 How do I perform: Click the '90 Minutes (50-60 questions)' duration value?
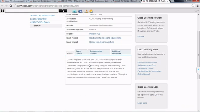pos(101,25)
